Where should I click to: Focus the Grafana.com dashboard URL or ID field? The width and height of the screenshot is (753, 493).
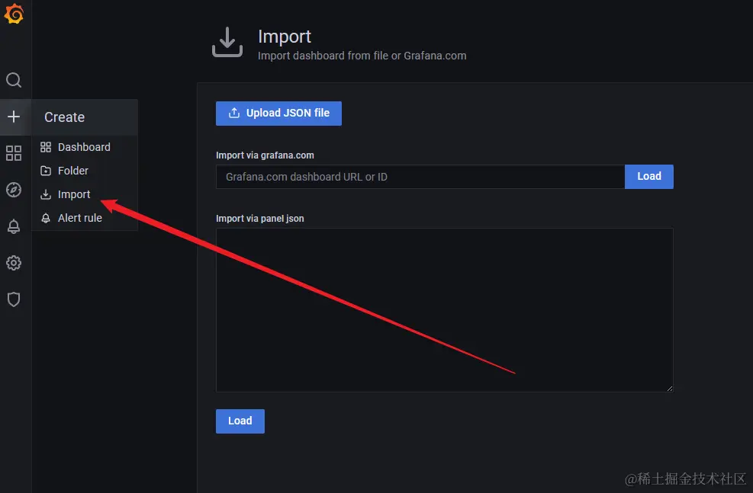coord(420,177)
